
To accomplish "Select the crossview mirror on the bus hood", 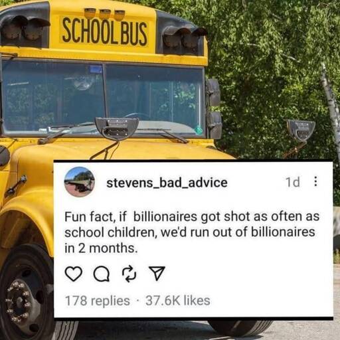I will 117,128.
